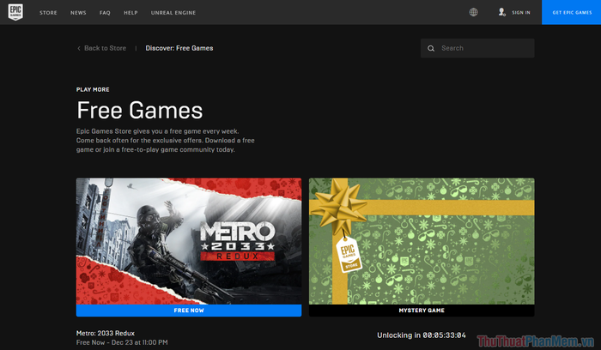Click the Free Now - Dec 23 text
The image size is (601, 350).
(x=122, y=342)
